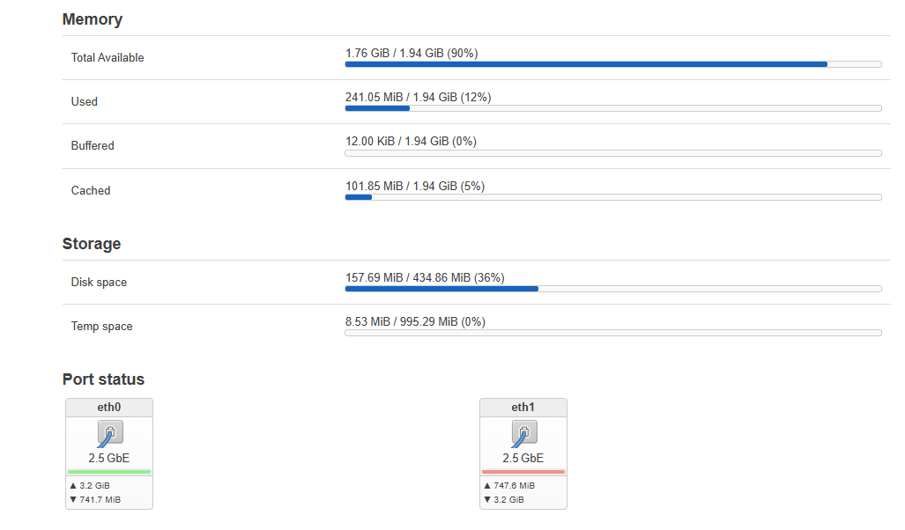Screen dimensions: 905x530
Task: Click the eth0 download arrow showing 741.7 MiB
Action: tap(73, 499)
